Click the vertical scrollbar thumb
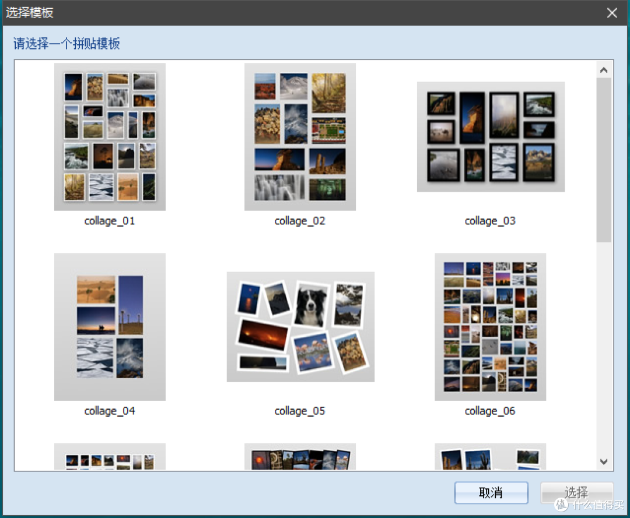630x518 pixels. coord(604,160)
